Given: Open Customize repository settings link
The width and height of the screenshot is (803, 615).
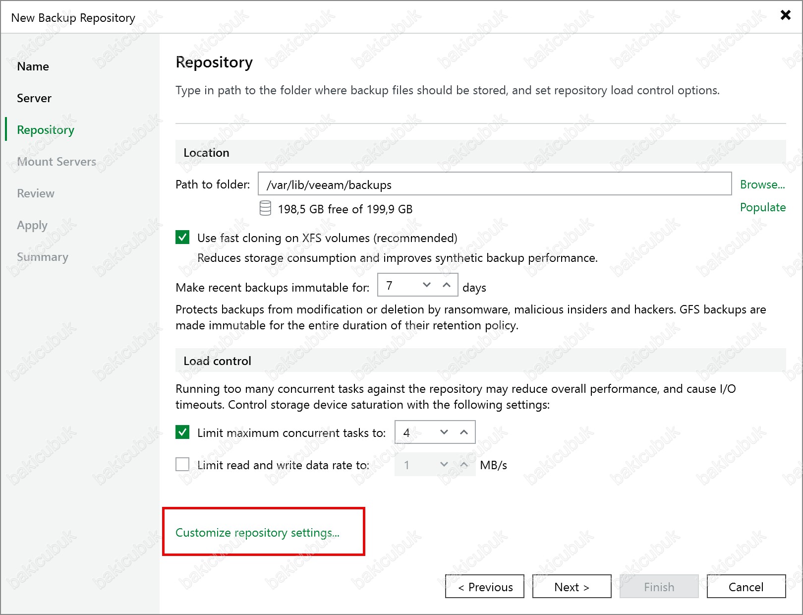Looking at the screenshot, I should point(257,533).
